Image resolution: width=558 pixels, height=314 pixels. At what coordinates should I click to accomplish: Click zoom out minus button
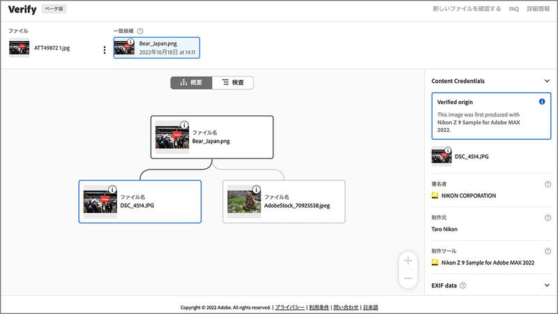pos(408,278)
